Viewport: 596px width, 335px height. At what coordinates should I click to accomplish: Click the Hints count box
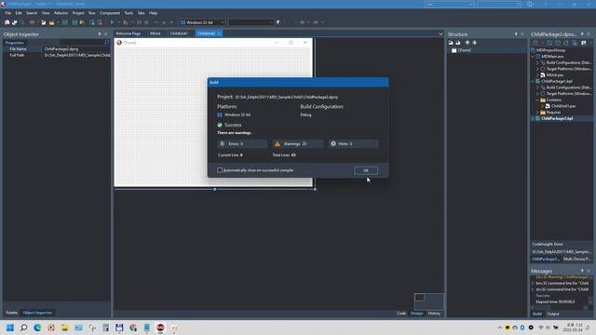[353, 143]
